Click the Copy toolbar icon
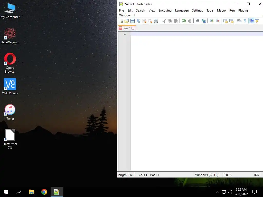The width and height of the screenshot is (263, 197). click(170, 21)
